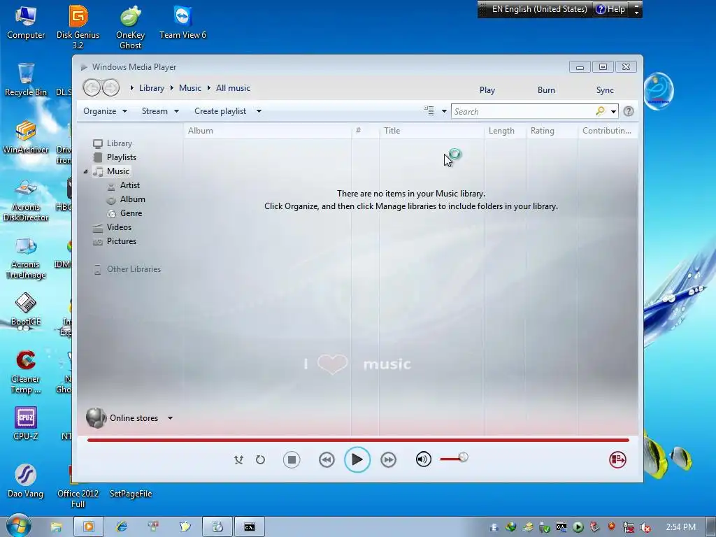716x537 pixels.
Task: Click the Stop playback button
Action: [x=292, y=459]
